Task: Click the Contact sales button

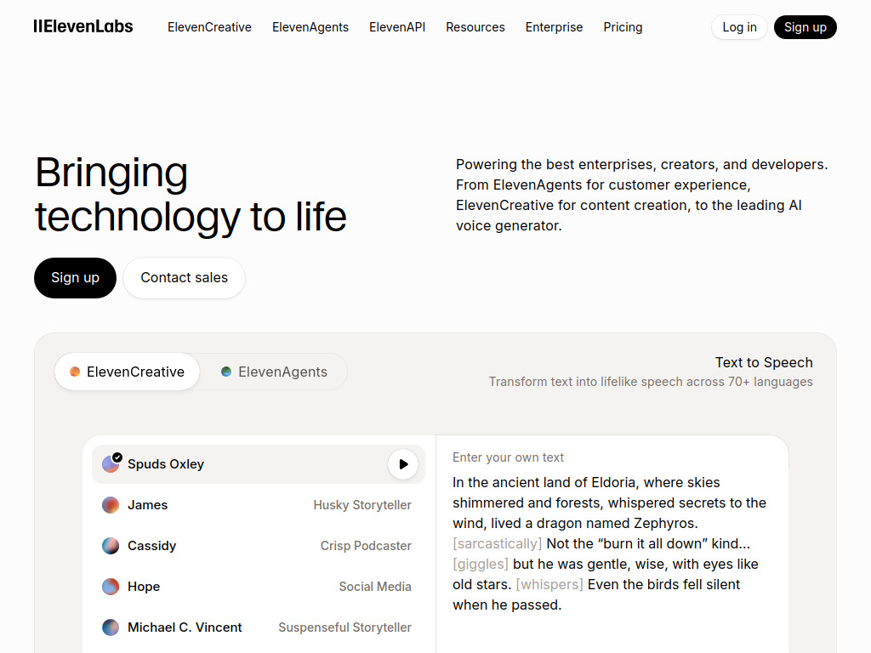Action: point(185,278)
